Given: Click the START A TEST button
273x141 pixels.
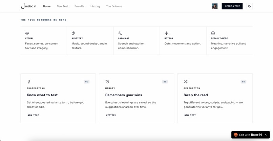Looking at the screenshot, I should 232,6.
